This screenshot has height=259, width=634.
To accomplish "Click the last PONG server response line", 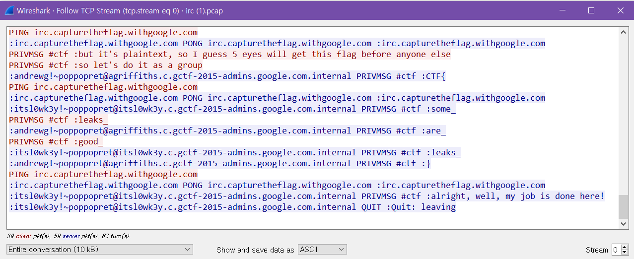I will (x=277, y=186).
